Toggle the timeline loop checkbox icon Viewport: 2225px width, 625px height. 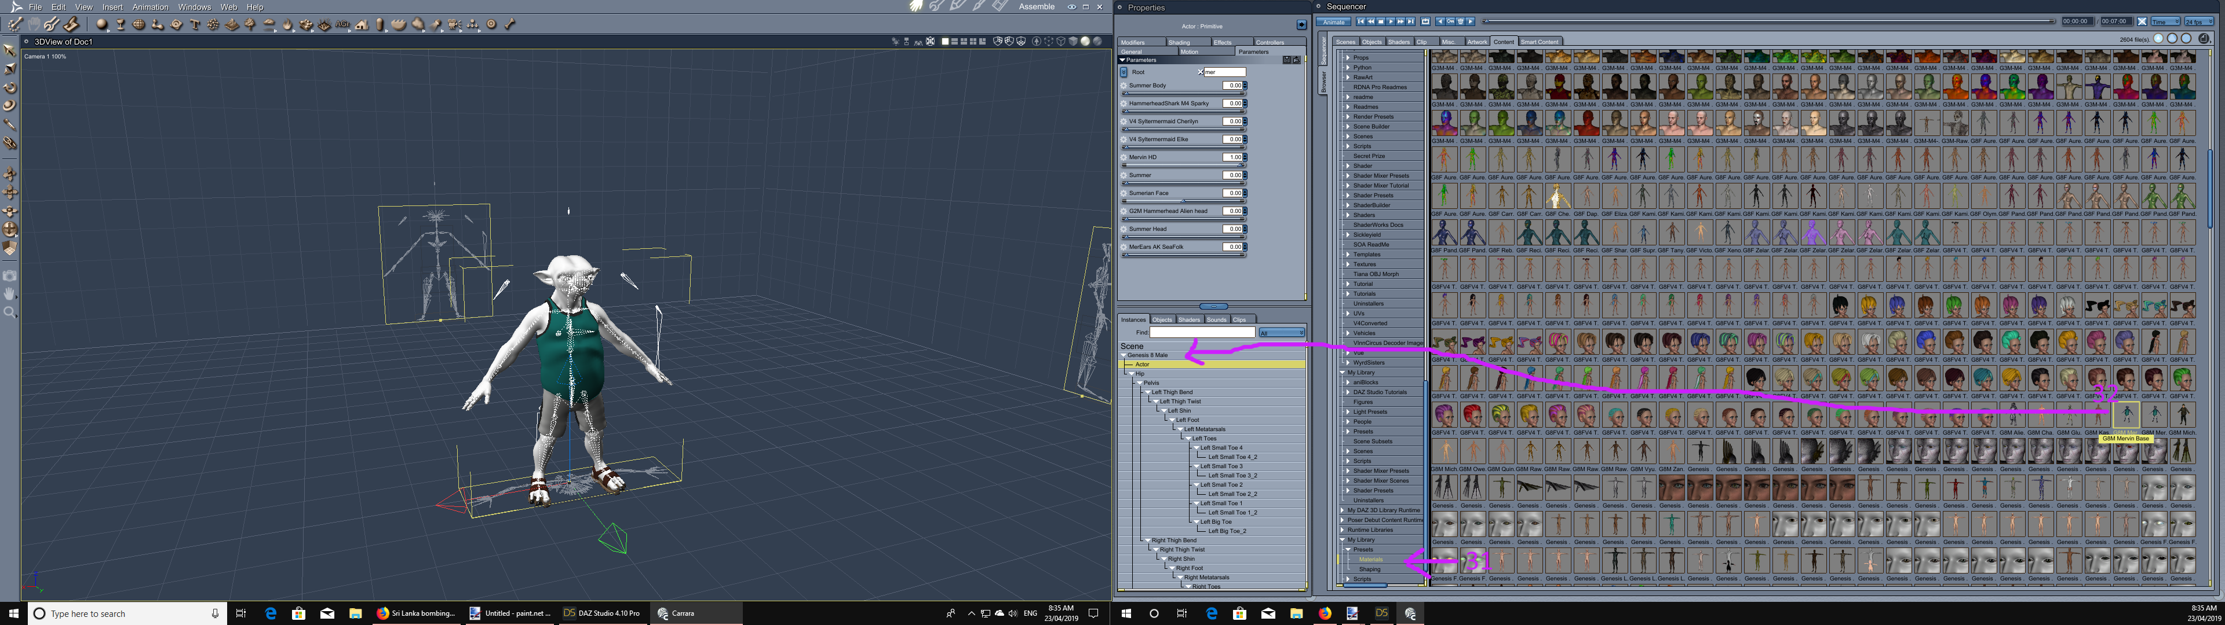1425,21
